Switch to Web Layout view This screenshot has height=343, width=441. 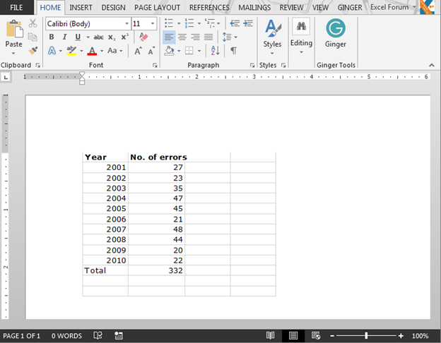[x=316, y=335]
